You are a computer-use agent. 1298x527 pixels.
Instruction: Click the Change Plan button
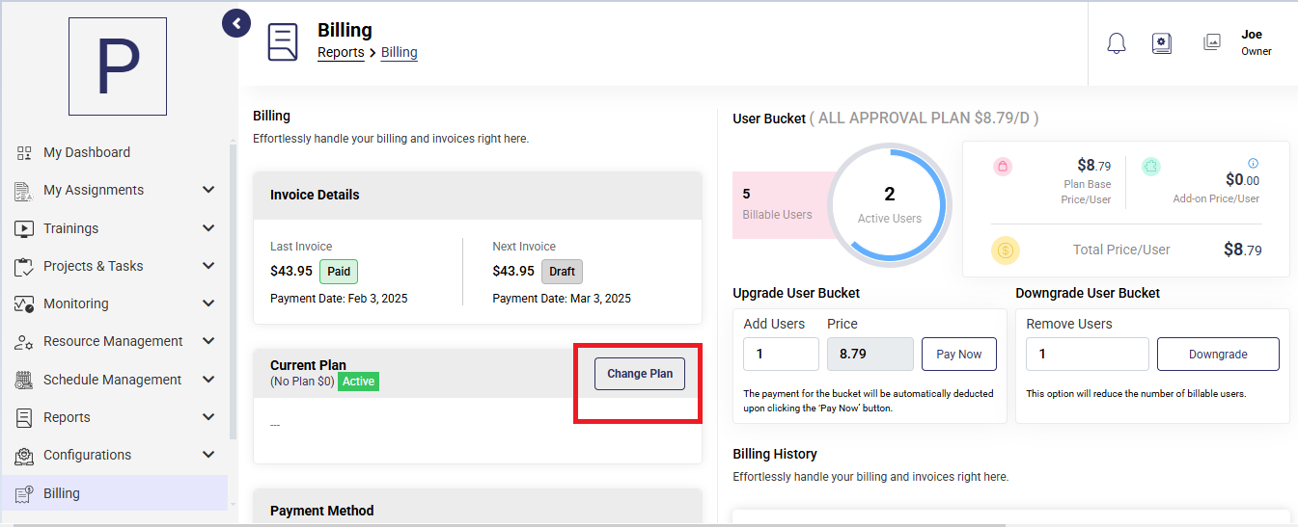[x=640, y=374]
